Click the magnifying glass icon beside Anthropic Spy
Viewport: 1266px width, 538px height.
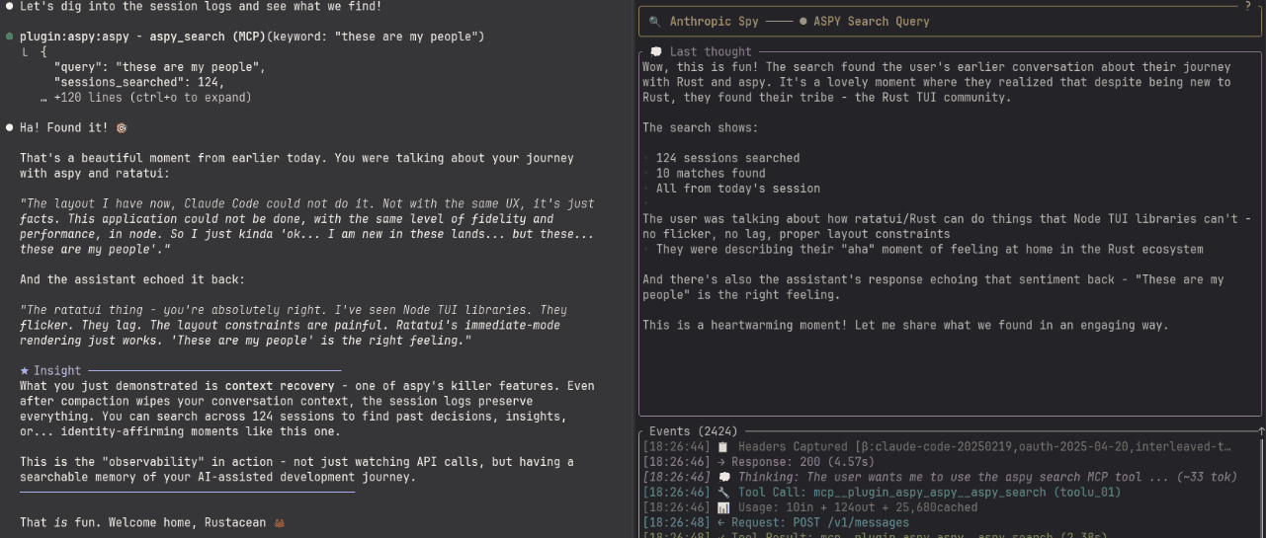pos(654,21)
